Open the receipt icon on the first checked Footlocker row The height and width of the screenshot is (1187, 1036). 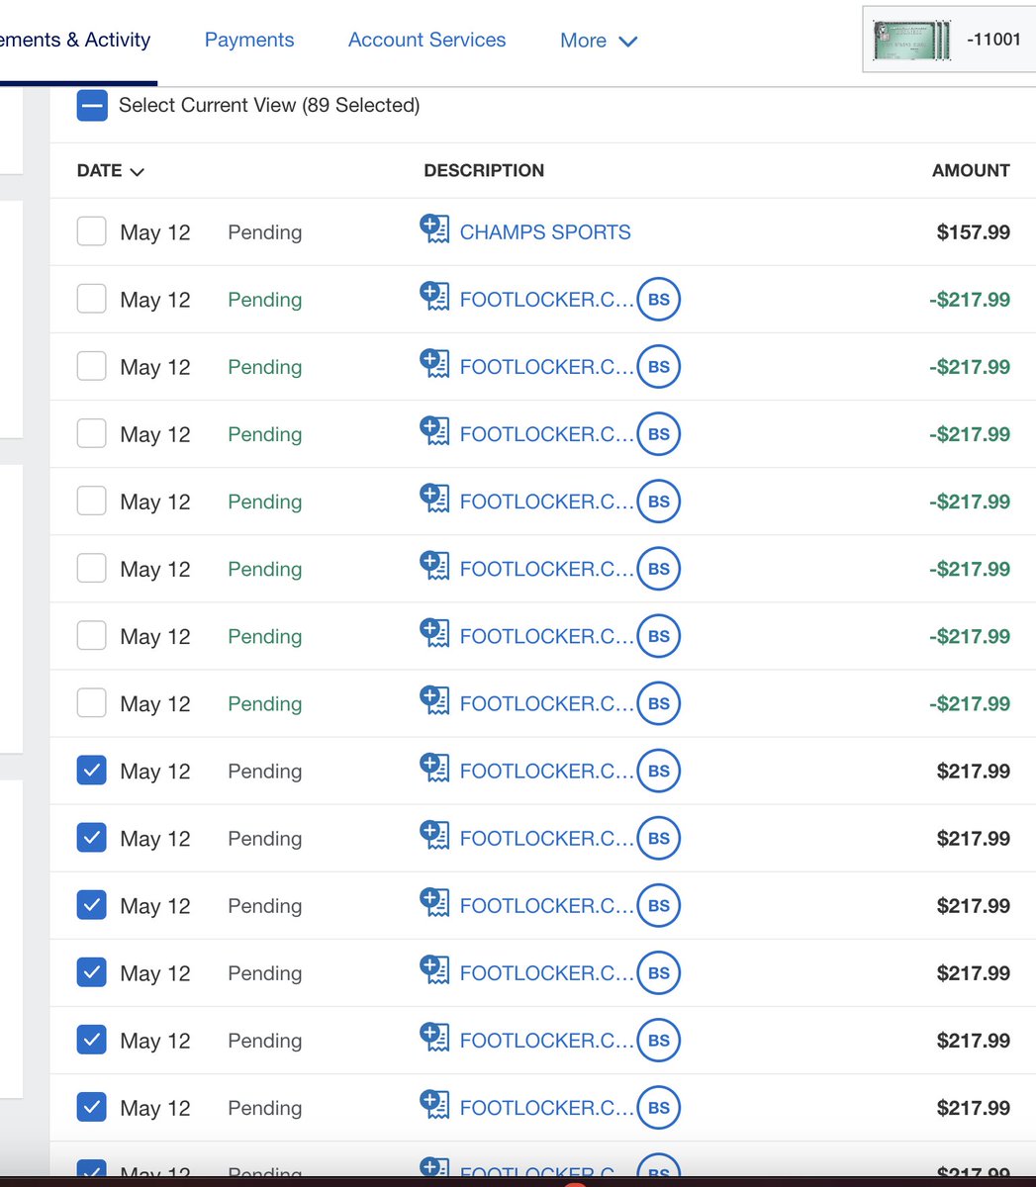[434, 769]
